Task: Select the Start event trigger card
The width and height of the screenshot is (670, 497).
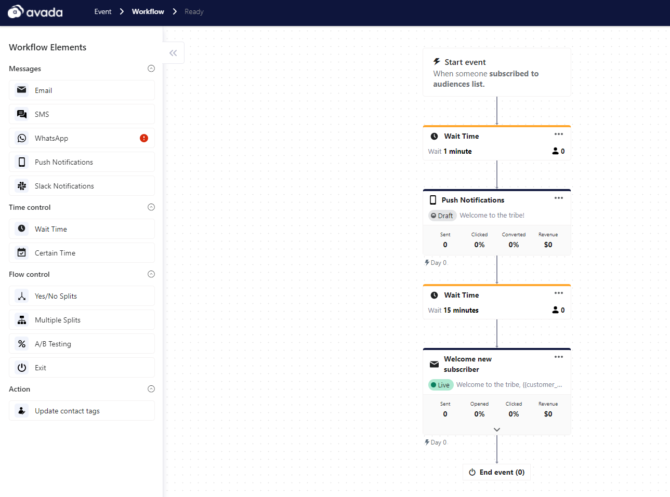Action: [497, 72]
